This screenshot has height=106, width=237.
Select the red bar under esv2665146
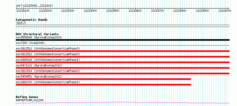point(122,62)
